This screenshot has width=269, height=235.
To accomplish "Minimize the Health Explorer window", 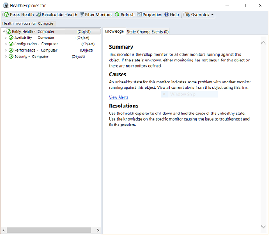I will 227,5.
